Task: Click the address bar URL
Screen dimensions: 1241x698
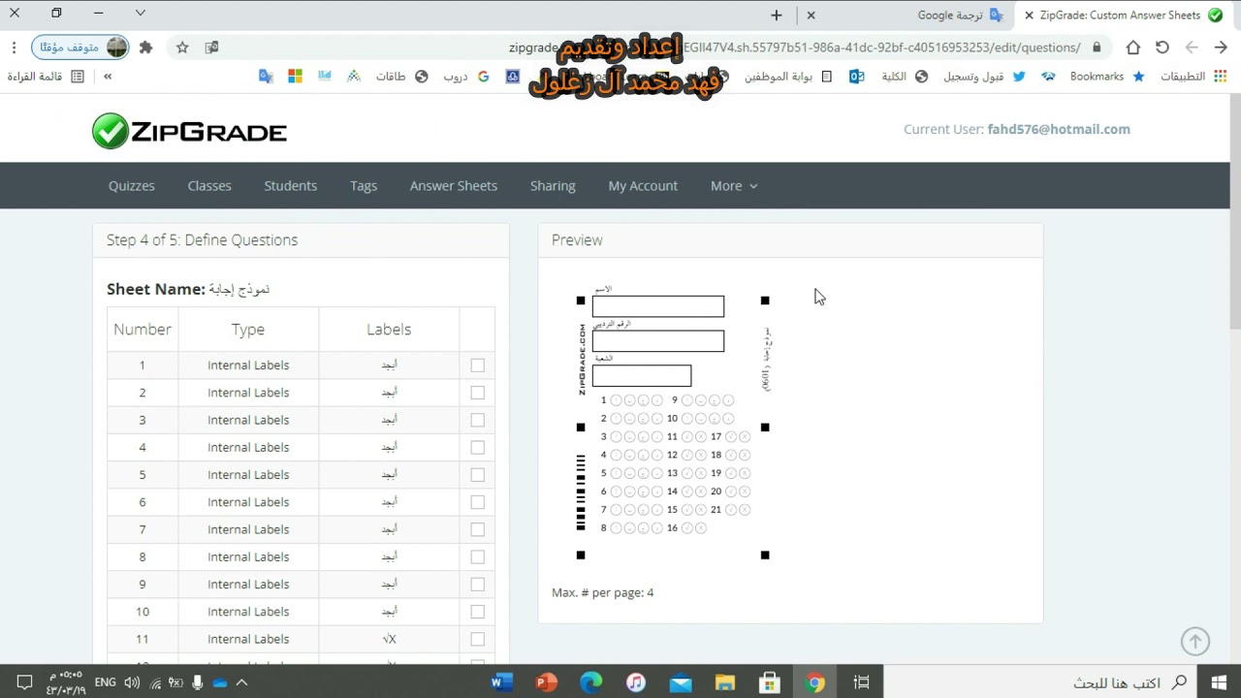Action: click(795, 48)
